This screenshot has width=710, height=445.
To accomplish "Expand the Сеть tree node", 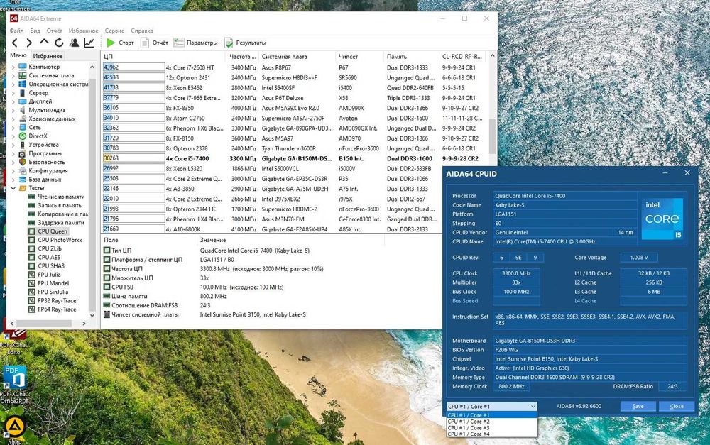I will coord(13,128).
